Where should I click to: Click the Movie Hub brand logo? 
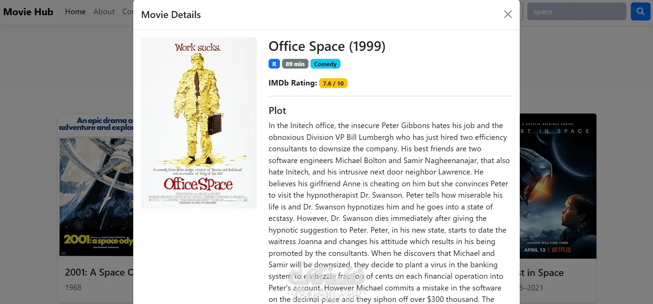[x=28, y=12]
